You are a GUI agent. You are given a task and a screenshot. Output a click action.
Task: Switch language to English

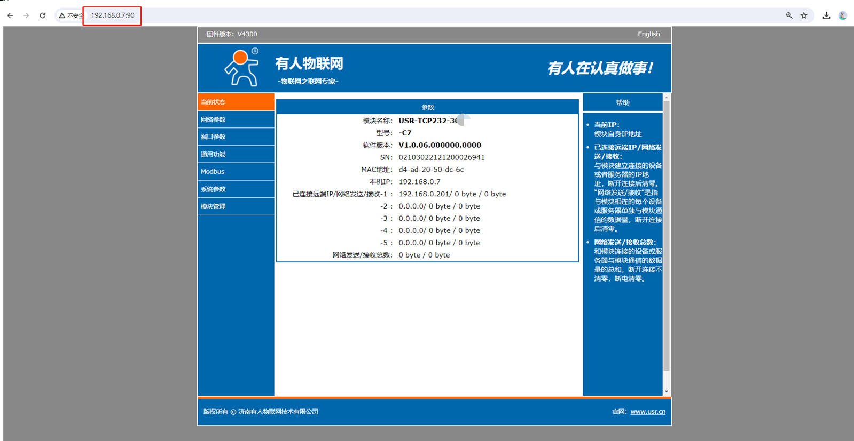coord(648,34)
